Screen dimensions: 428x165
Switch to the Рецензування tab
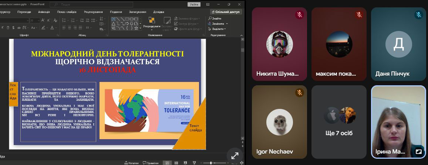[93, 12]
